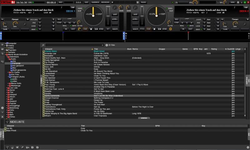Screen dimensions: 250x150
Task: Switch to the BROWSER tab
Action: click(x=105, y=2)
